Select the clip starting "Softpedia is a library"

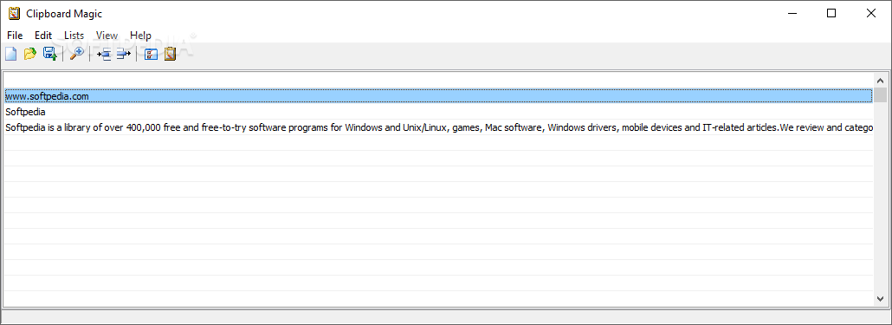pos(438,127)
